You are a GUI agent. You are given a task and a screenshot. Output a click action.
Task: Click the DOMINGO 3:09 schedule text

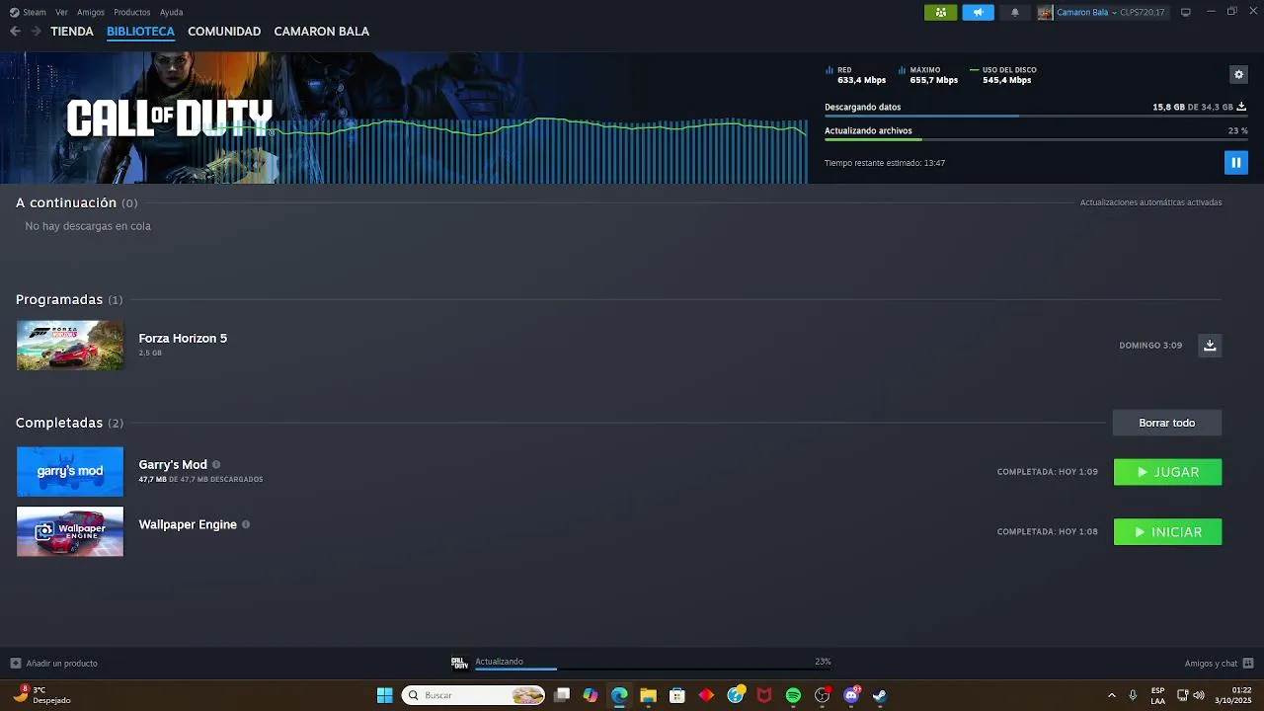click(x=1150, y=346)
